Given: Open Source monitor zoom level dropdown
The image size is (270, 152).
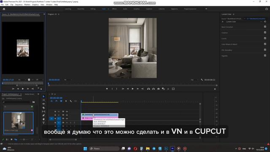Looking at the screenshot, I should pyautogui.click(x=22, y=80).
